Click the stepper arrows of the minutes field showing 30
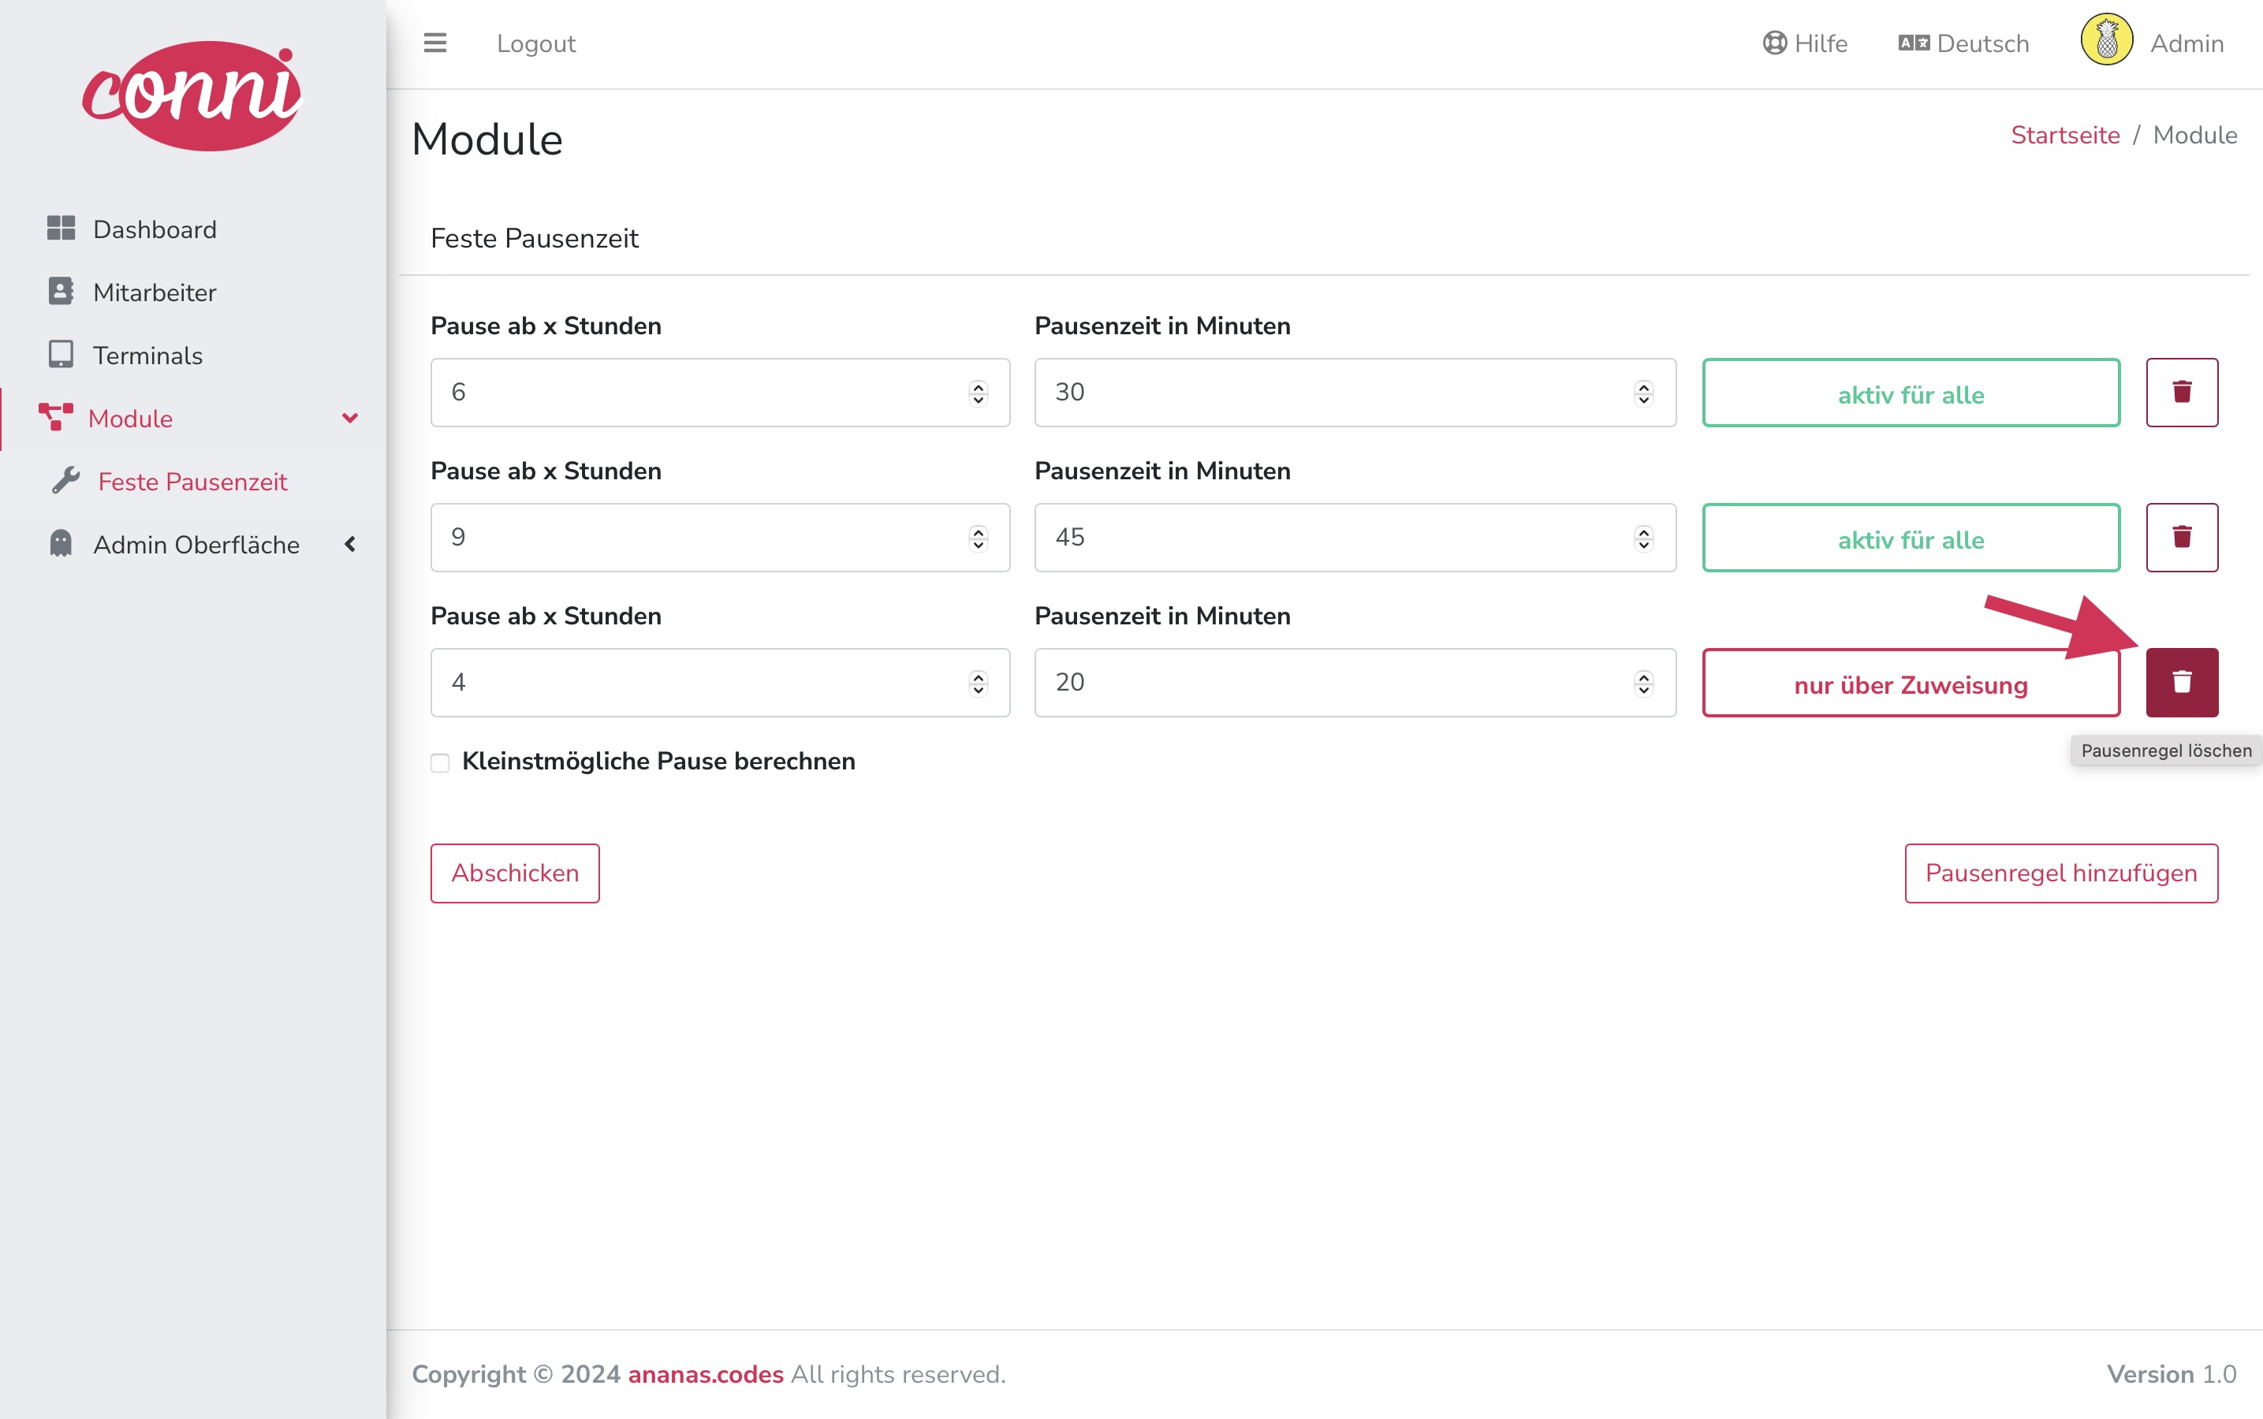 point(1643,393)
